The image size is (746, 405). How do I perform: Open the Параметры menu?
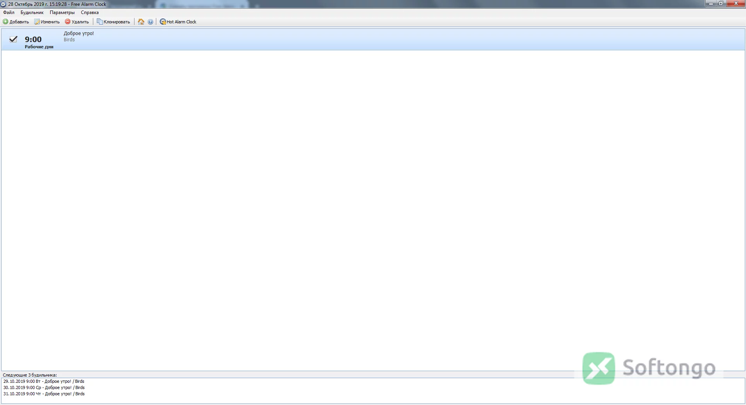62,12
